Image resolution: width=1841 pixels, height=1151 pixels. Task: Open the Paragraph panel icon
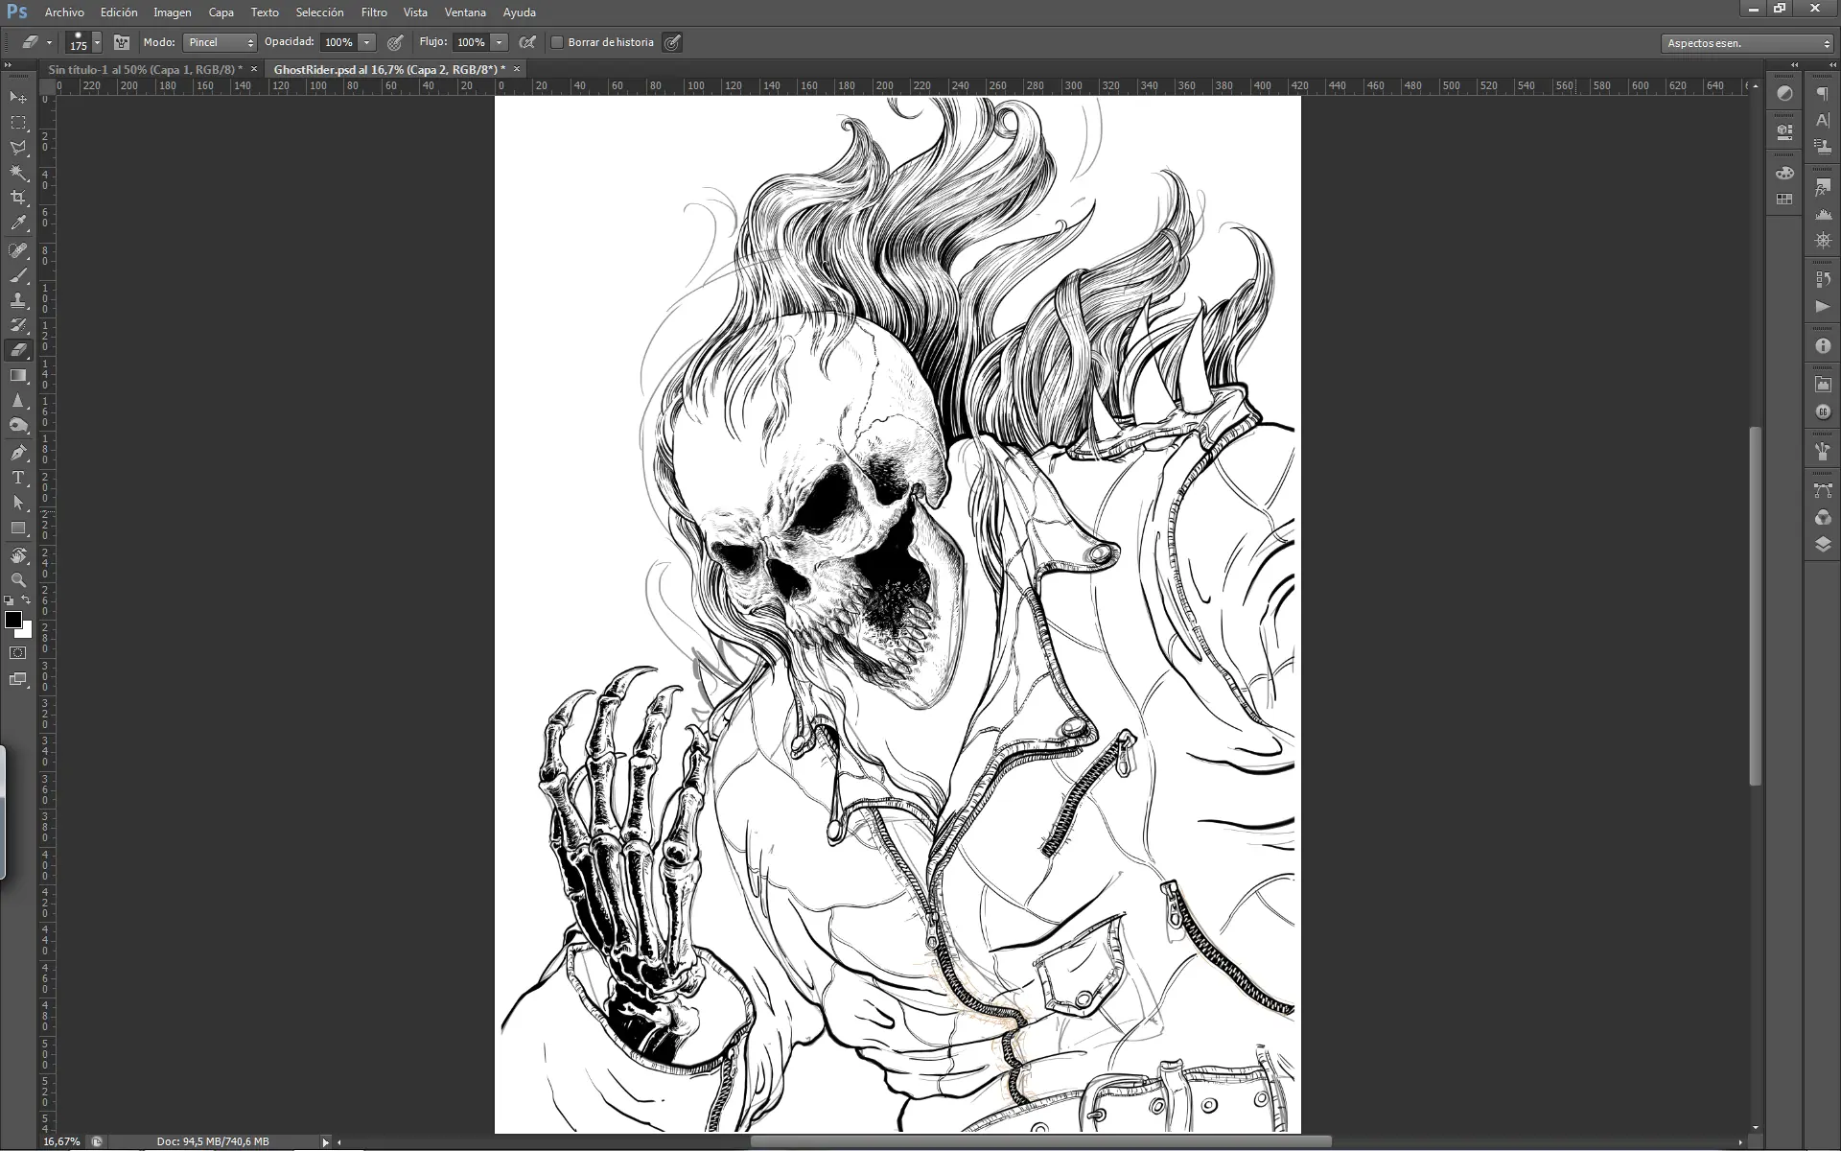(x=1823, y=93)
